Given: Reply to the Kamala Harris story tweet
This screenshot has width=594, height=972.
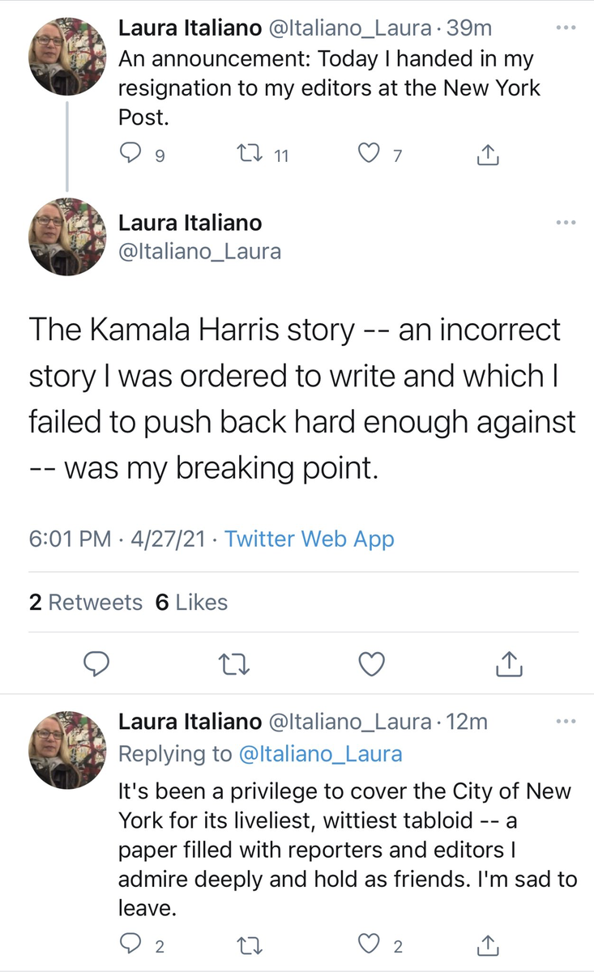Looking at the screenshot, I should (x=97, y=664).
